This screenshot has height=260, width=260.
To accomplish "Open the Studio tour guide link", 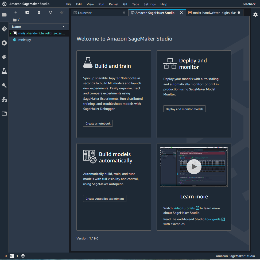I will (x=215, y=219).
